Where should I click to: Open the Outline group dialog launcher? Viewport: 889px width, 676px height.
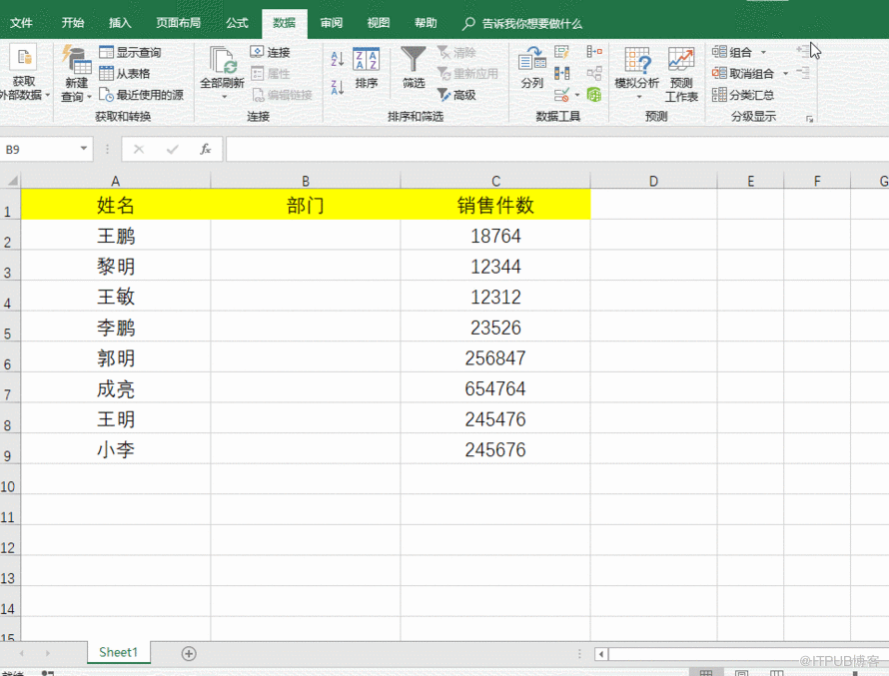(x=809, y=119)
